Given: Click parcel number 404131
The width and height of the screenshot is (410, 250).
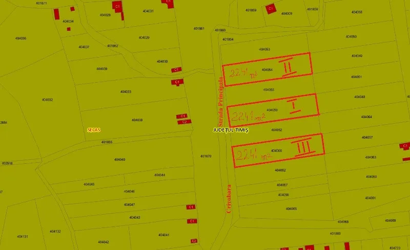Looking at the screenshot, I should [x=23, y=237].
